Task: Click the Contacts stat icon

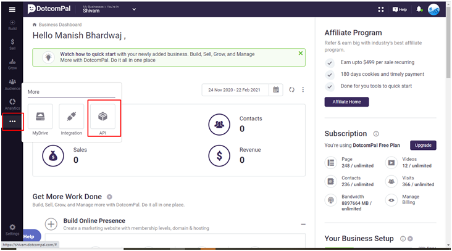Action: click(x=219, y=125)
